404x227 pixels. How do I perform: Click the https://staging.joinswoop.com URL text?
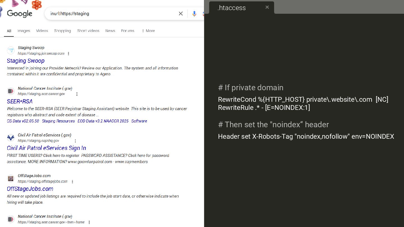[x=41, y=53]
